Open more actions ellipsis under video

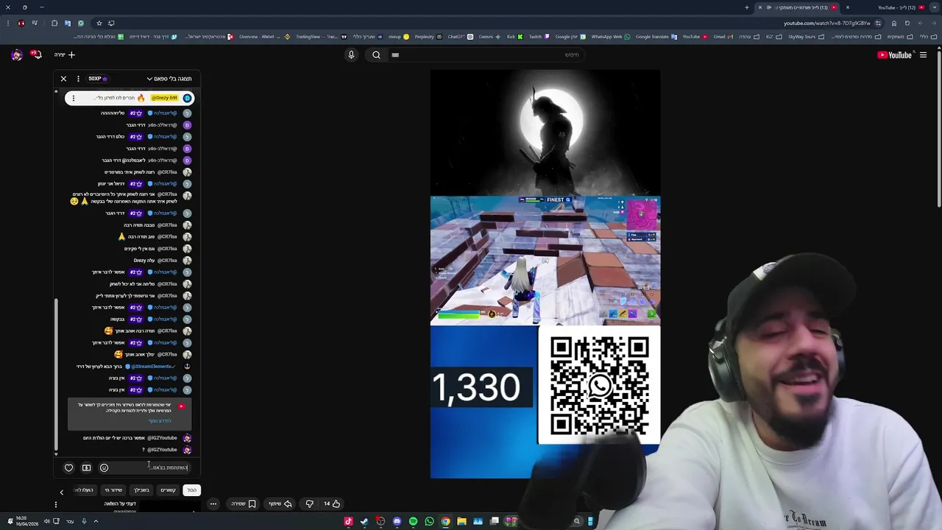coord(213,504)
